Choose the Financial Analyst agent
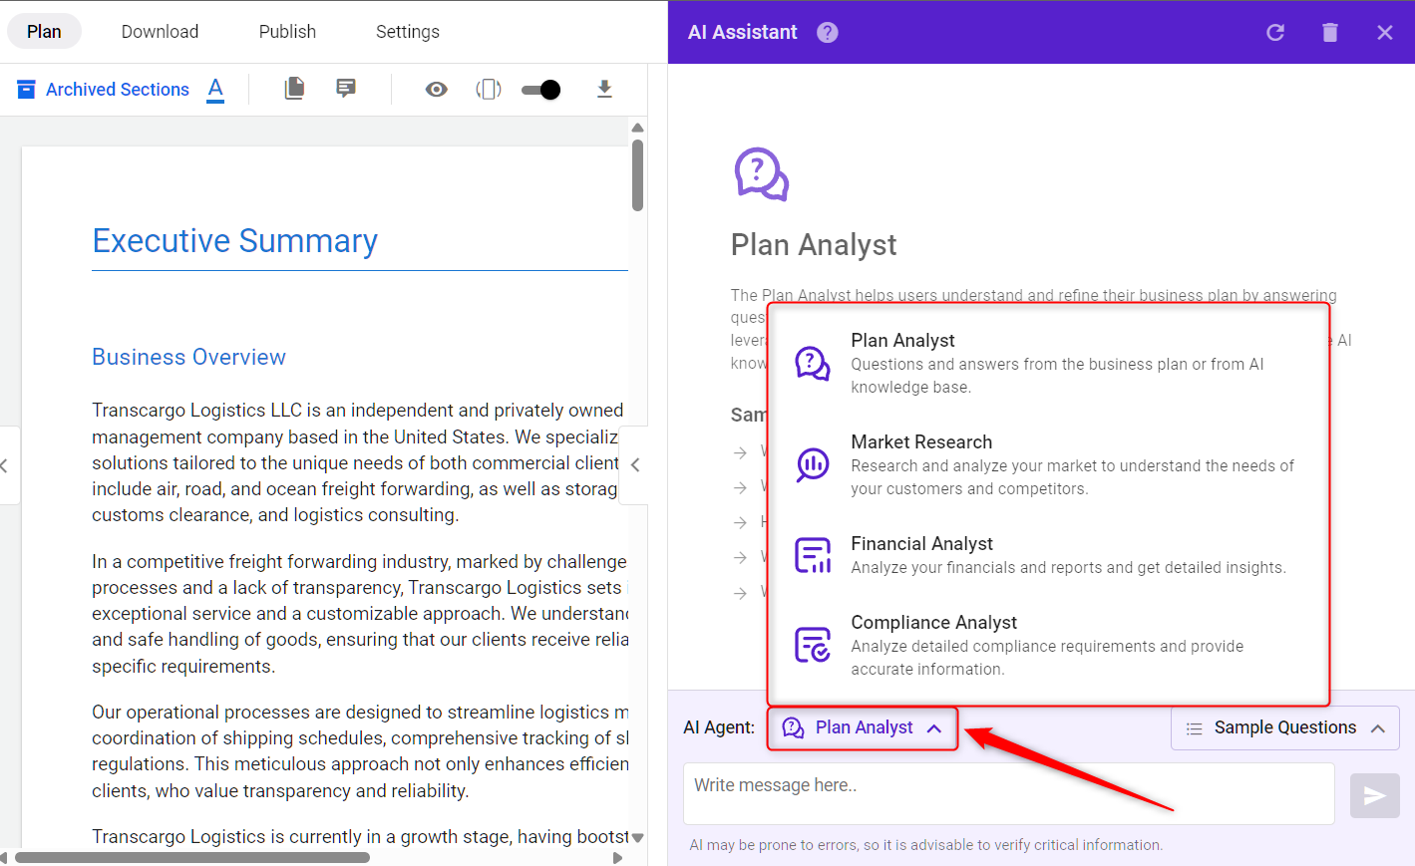Viewport: 1415px width, 866px height. [x=1049, y=555]
